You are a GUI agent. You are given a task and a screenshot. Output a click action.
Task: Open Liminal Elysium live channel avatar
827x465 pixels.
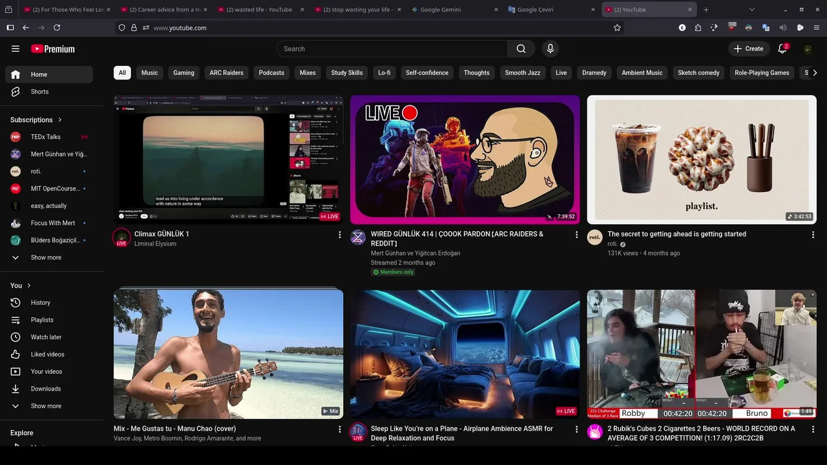click(121, 237)
